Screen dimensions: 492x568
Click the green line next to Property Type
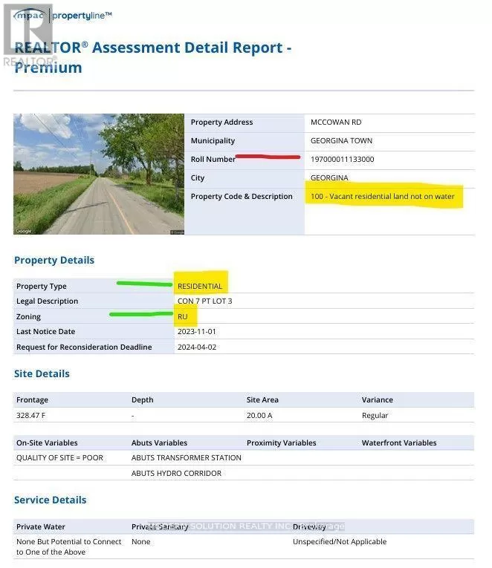pos(144,283)
